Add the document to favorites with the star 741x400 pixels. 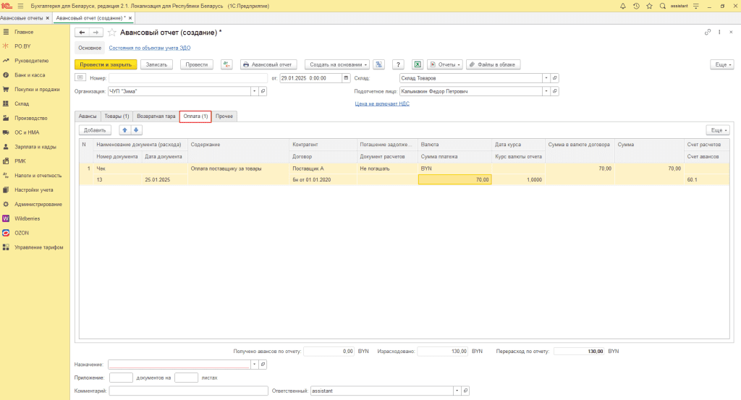(111, 33)
